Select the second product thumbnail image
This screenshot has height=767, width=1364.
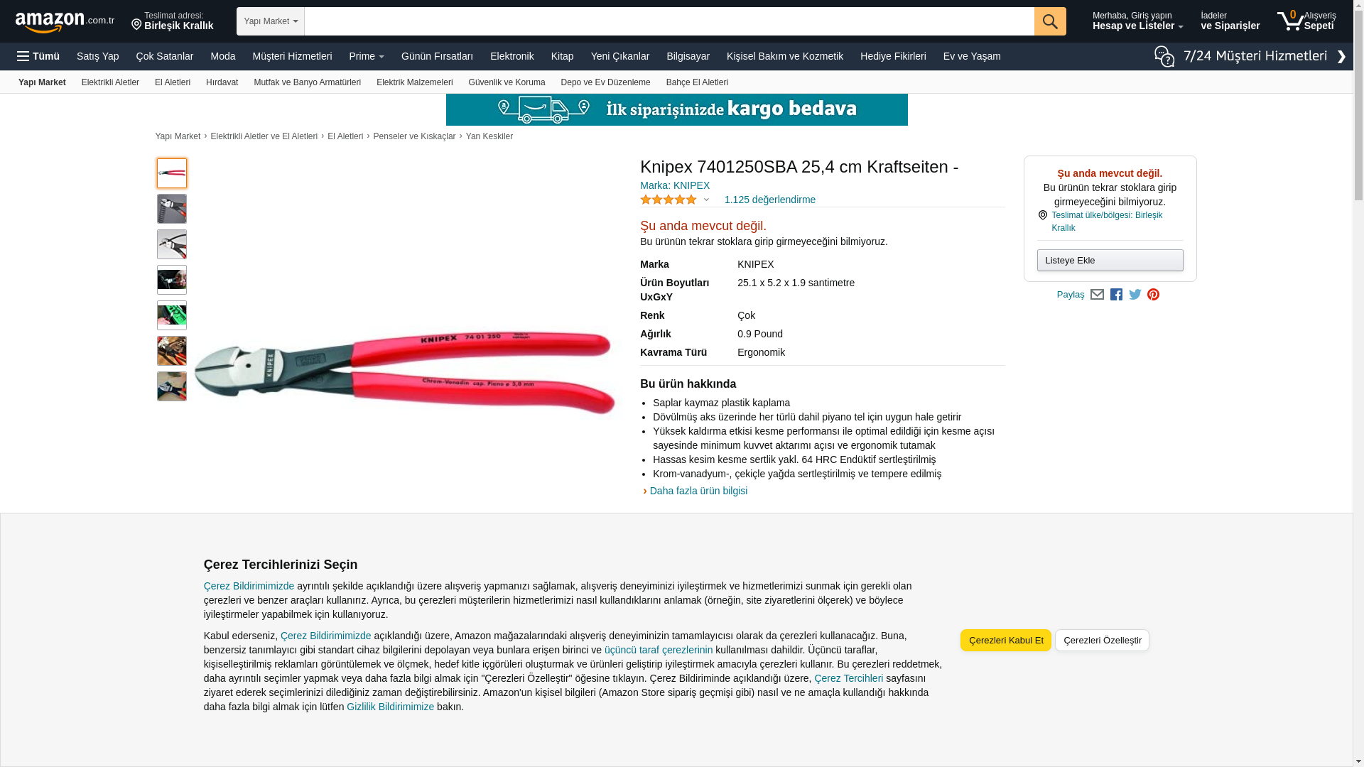point(172,209)
